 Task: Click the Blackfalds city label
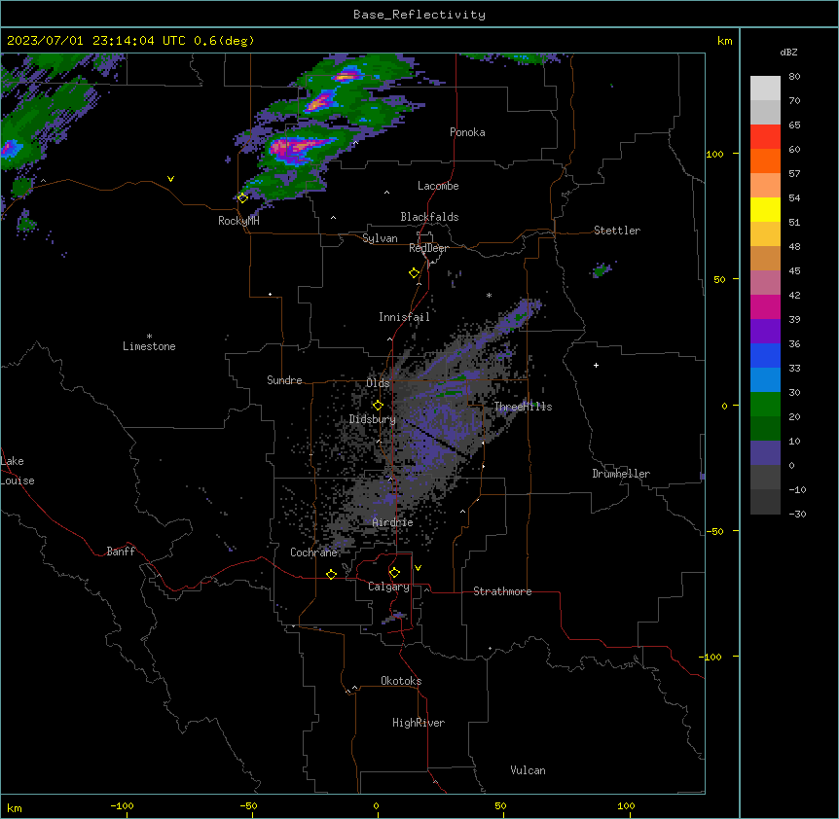point(429,217)
